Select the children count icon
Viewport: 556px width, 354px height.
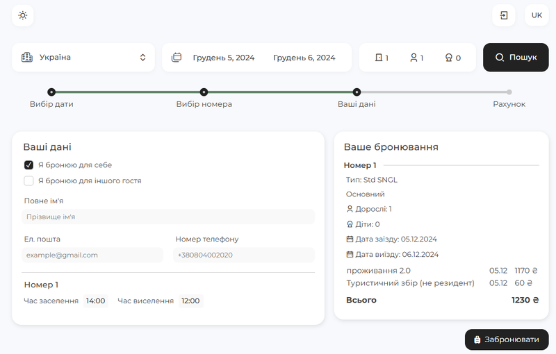point(448,58)
